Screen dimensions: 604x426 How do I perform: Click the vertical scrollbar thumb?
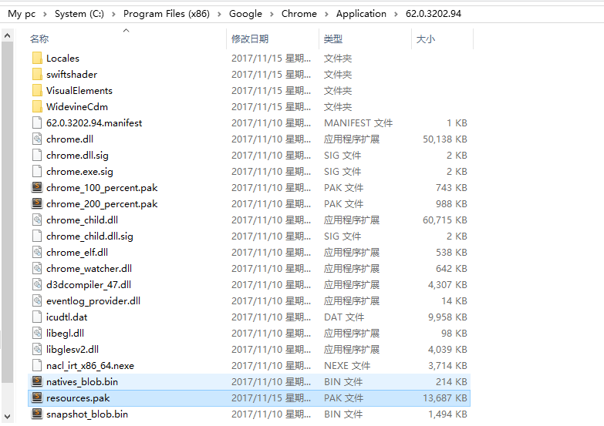[x=7, y=213]
